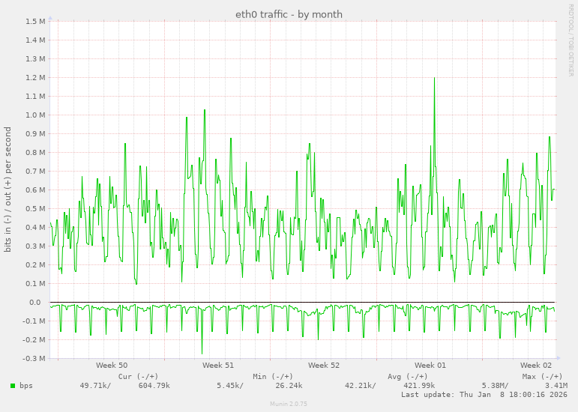Click the 'Min (-/+)' column header
Viewport: 578px width, 412px height.
273,376
